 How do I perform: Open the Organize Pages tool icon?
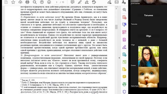click(124, 32)
